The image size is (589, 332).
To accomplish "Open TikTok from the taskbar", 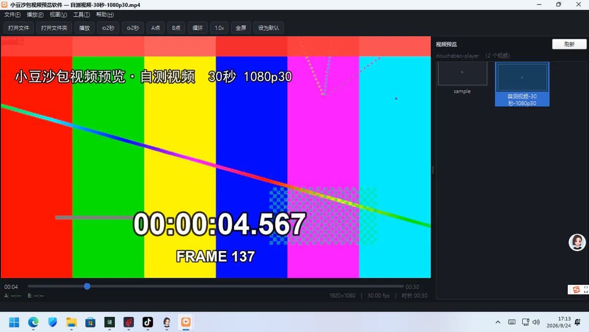I will 148,322.
